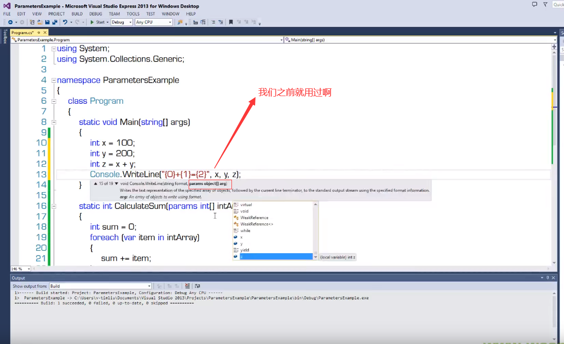Click the Clear All icon in Output
This screenshot has height=344, width=564.
click(x=187, y=286)
